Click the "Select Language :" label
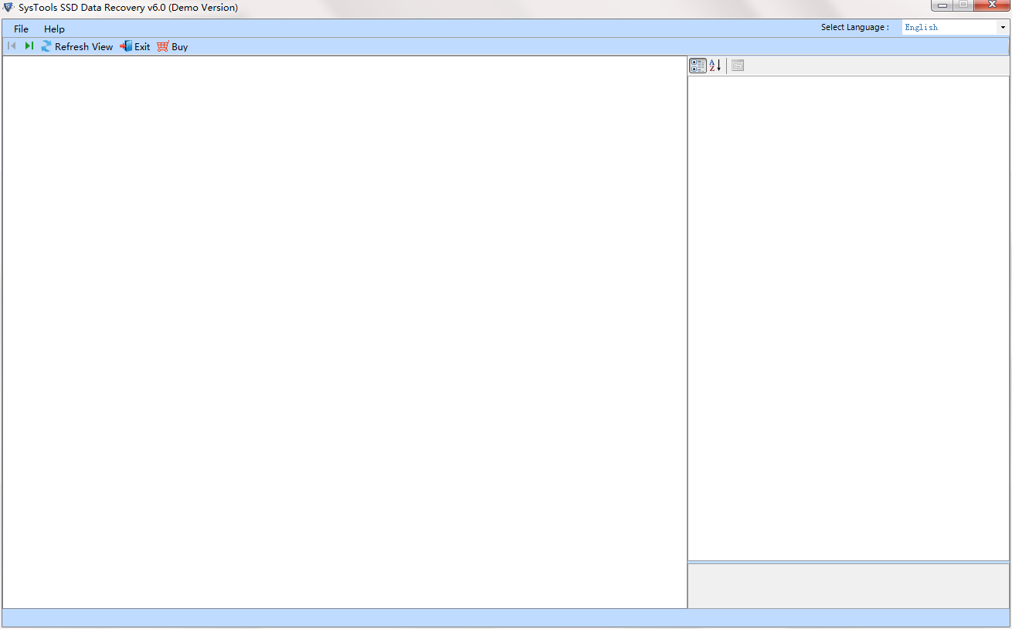The image size is (1012, 629). point(854,27)
